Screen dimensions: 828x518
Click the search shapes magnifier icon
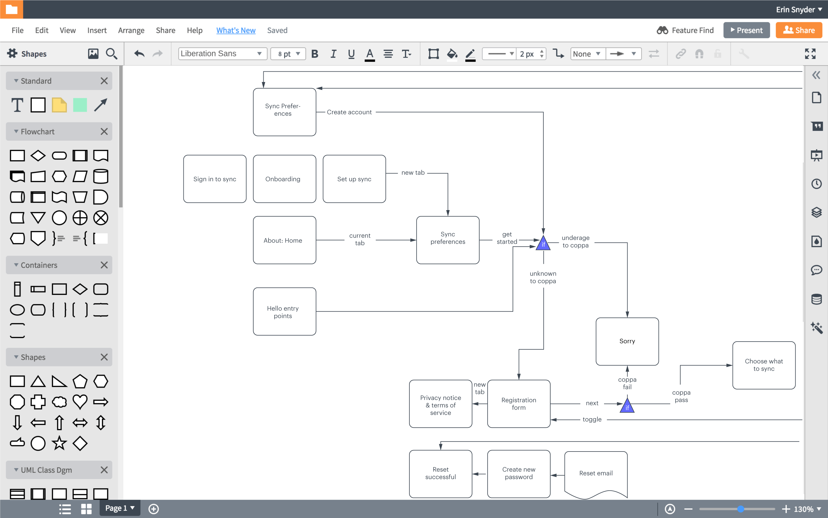click(x=112, y=54)
